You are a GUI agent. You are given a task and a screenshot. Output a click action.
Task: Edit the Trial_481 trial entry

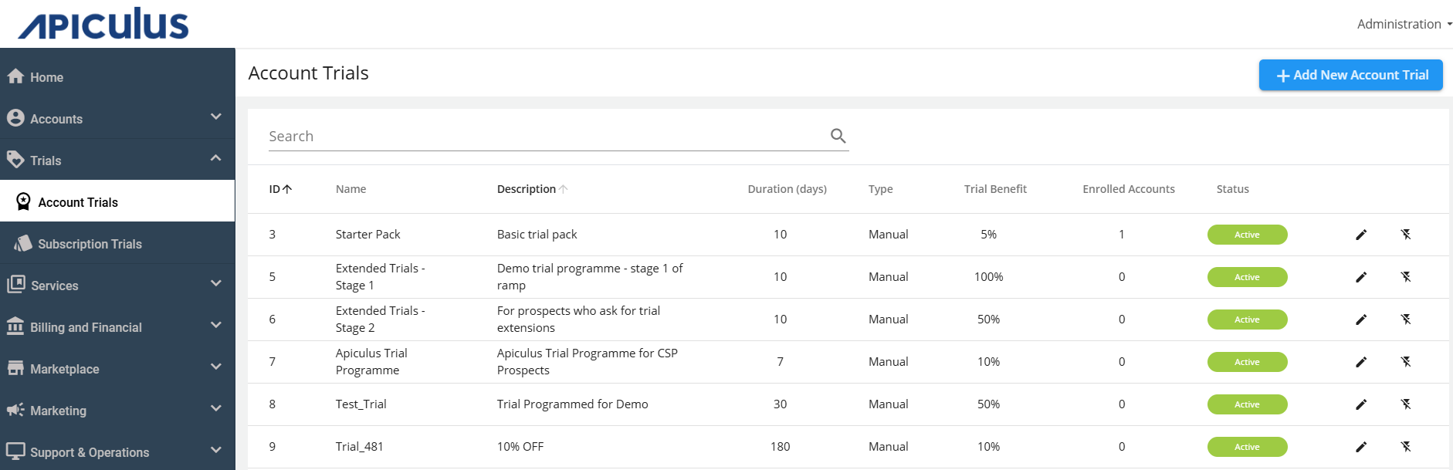(x=1361, y=447)
